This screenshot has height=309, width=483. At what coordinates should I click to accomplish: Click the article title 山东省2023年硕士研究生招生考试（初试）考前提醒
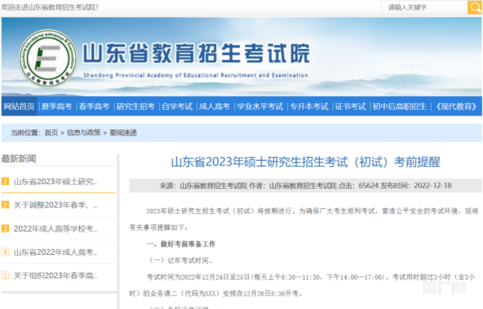pos(306,162)
